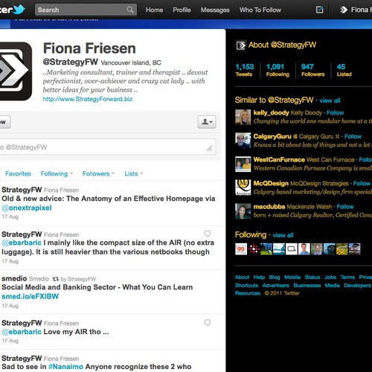Open the StrategyForward.biz website link
Screen dimensions: 372x372
(88, 99)
